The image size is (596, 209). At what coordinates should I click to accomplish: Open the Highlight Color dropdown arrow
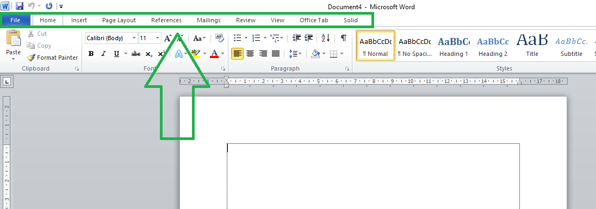point(204,54)
